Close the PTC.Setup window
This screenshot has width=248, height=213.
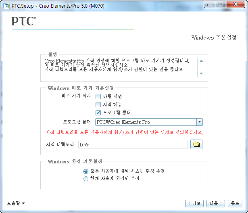point(235,4)
